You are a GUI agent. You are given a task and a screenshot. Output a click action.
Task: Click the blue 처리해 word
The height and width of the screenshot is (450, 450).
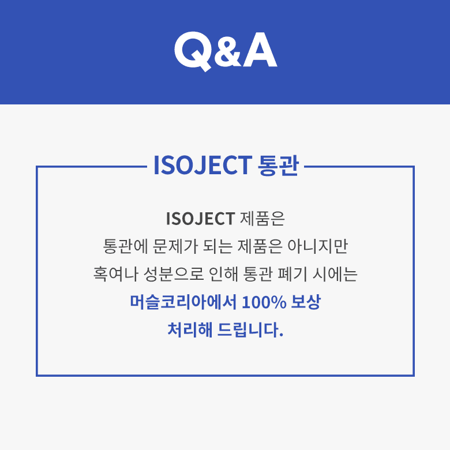click(x=190, y=329)
